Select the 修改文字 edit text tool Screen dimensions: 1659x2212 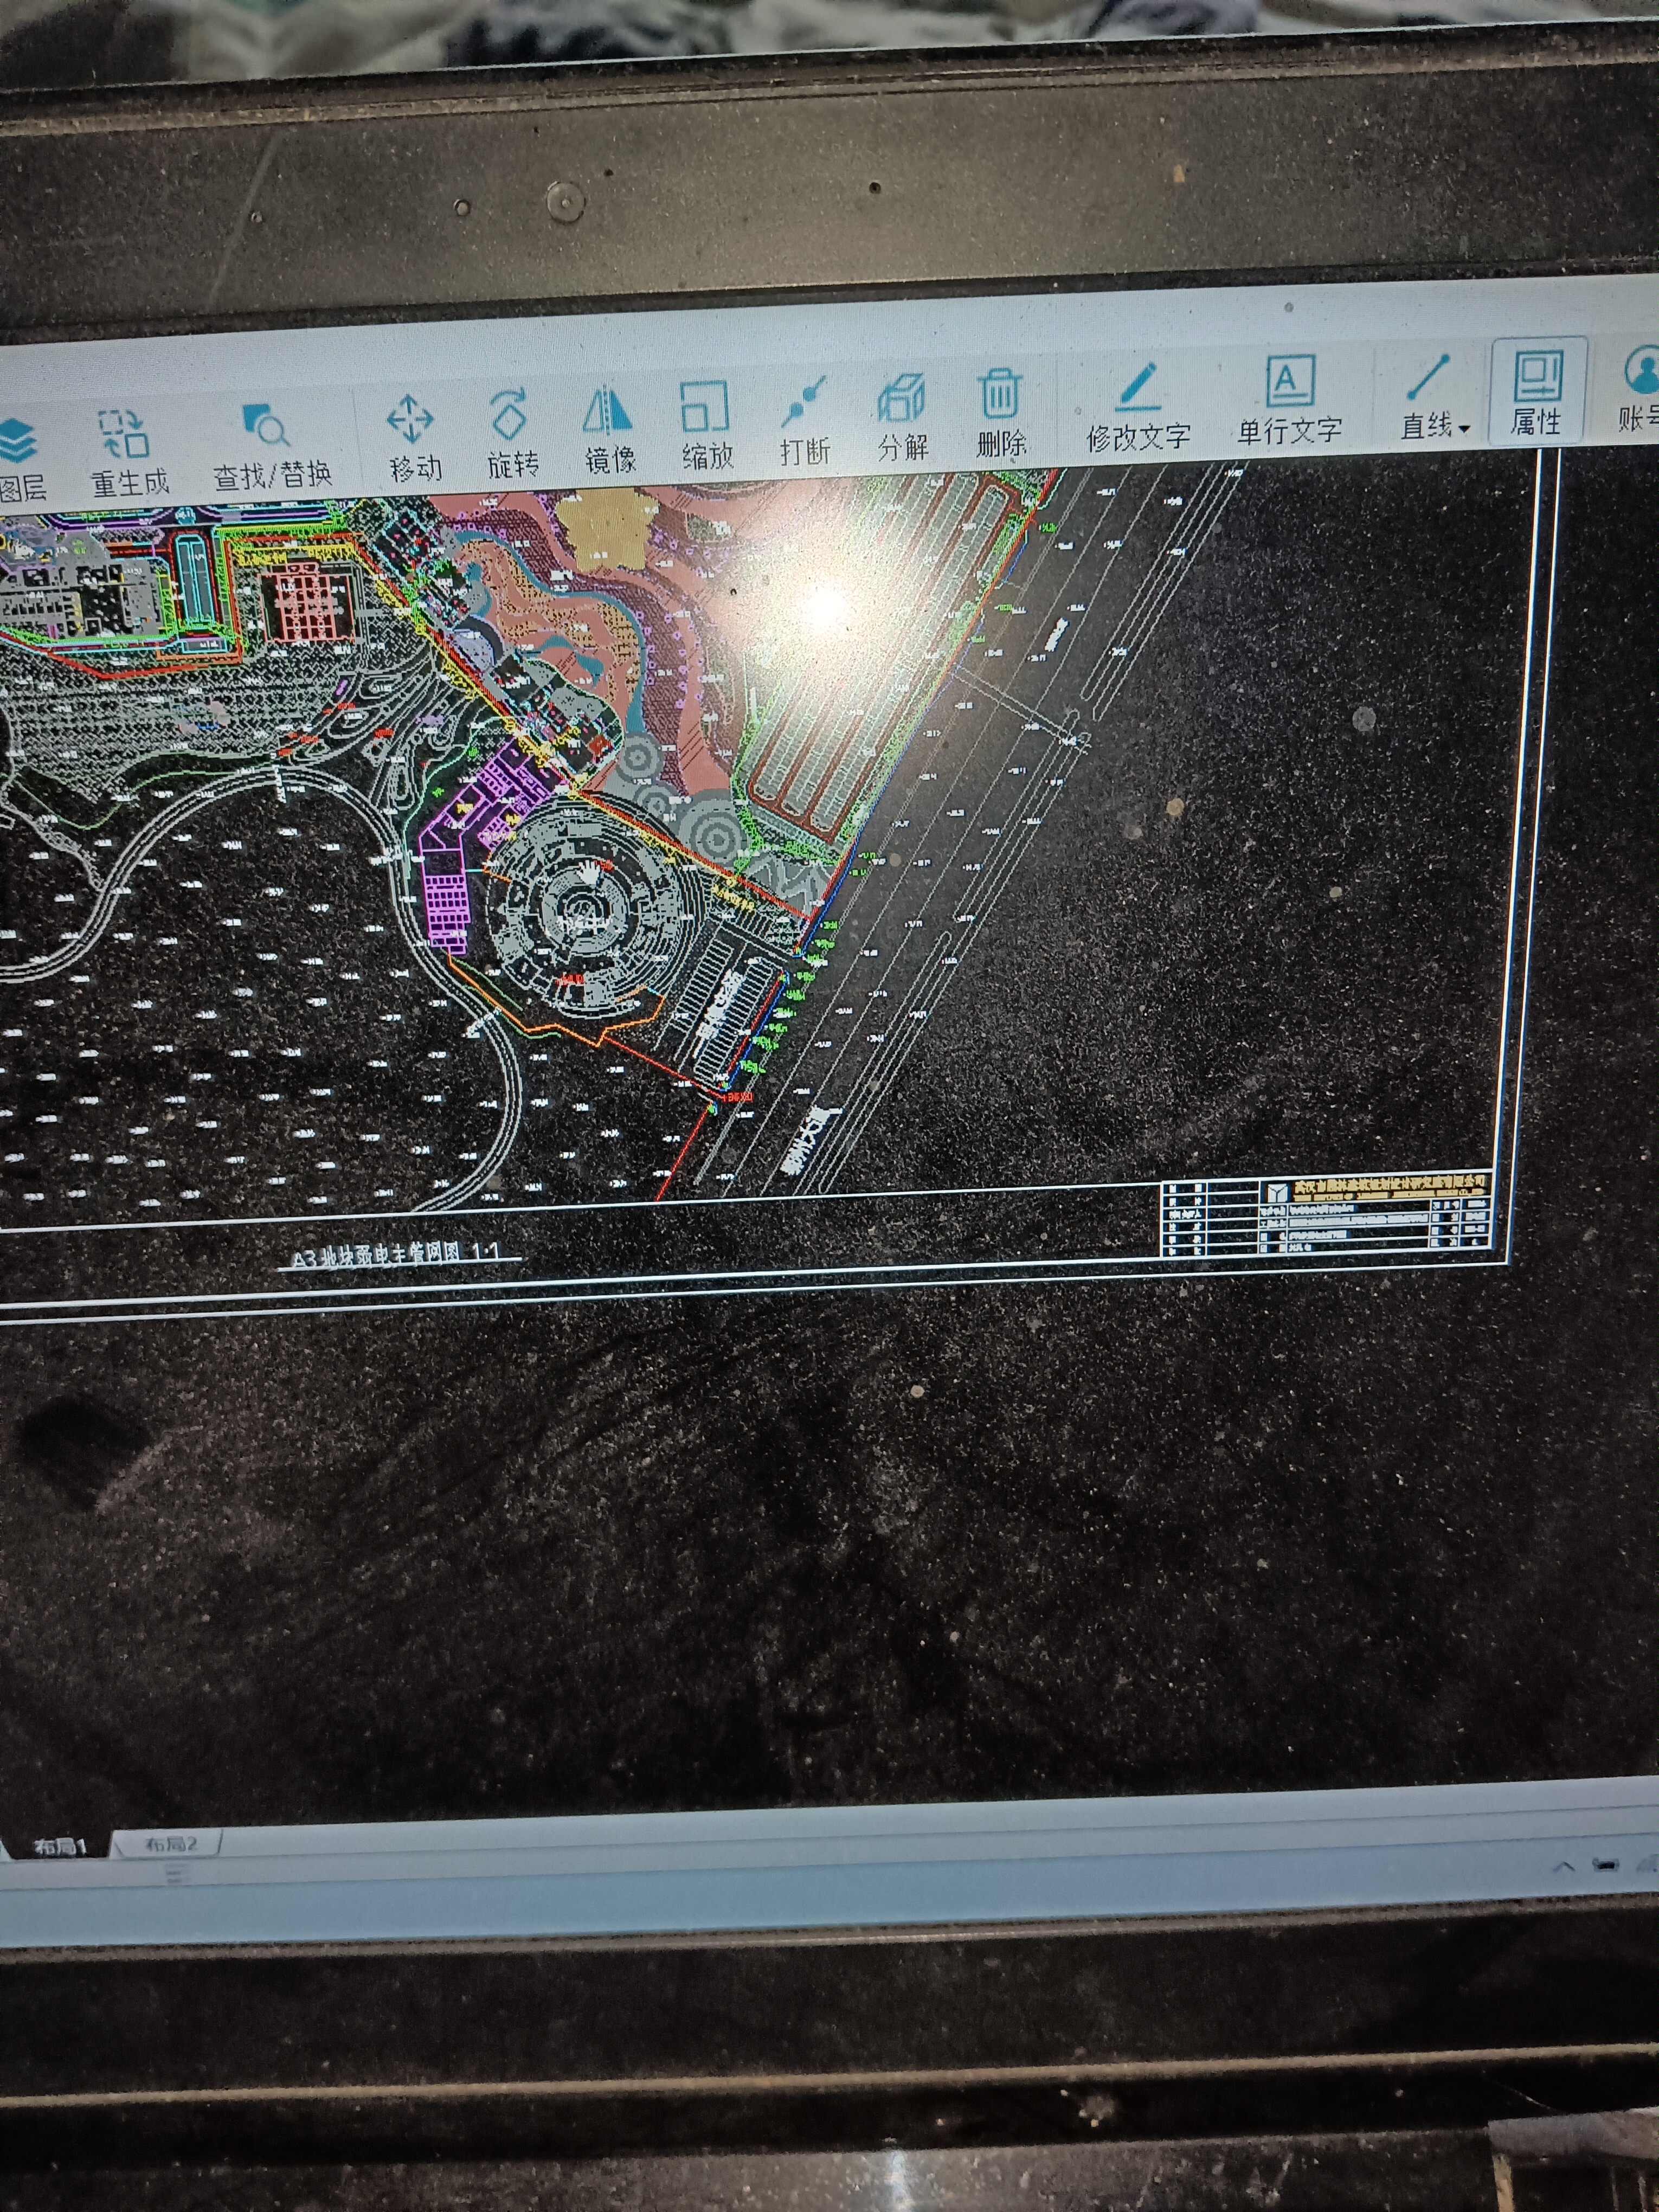tap(1138, 407)
